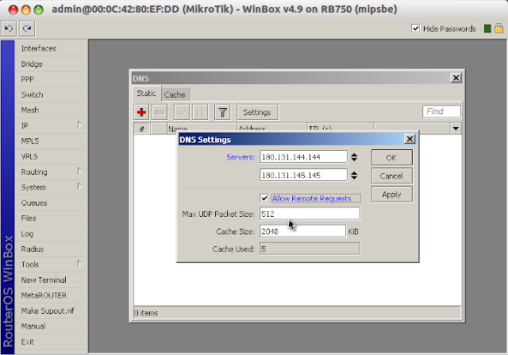Open the Bridge menu item
The image size is (508, 355).
click(51, 64)
